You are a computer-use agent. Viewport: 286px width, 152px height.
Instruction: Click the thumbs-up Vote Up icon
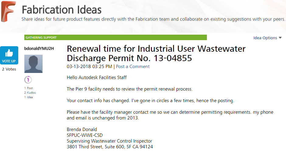(9, 53)
